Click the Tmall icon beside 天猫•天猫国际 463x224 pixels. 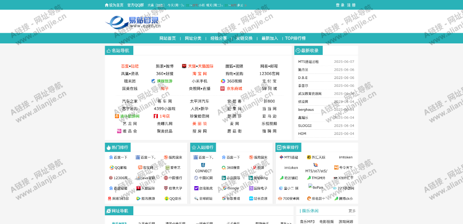point(184,67)
